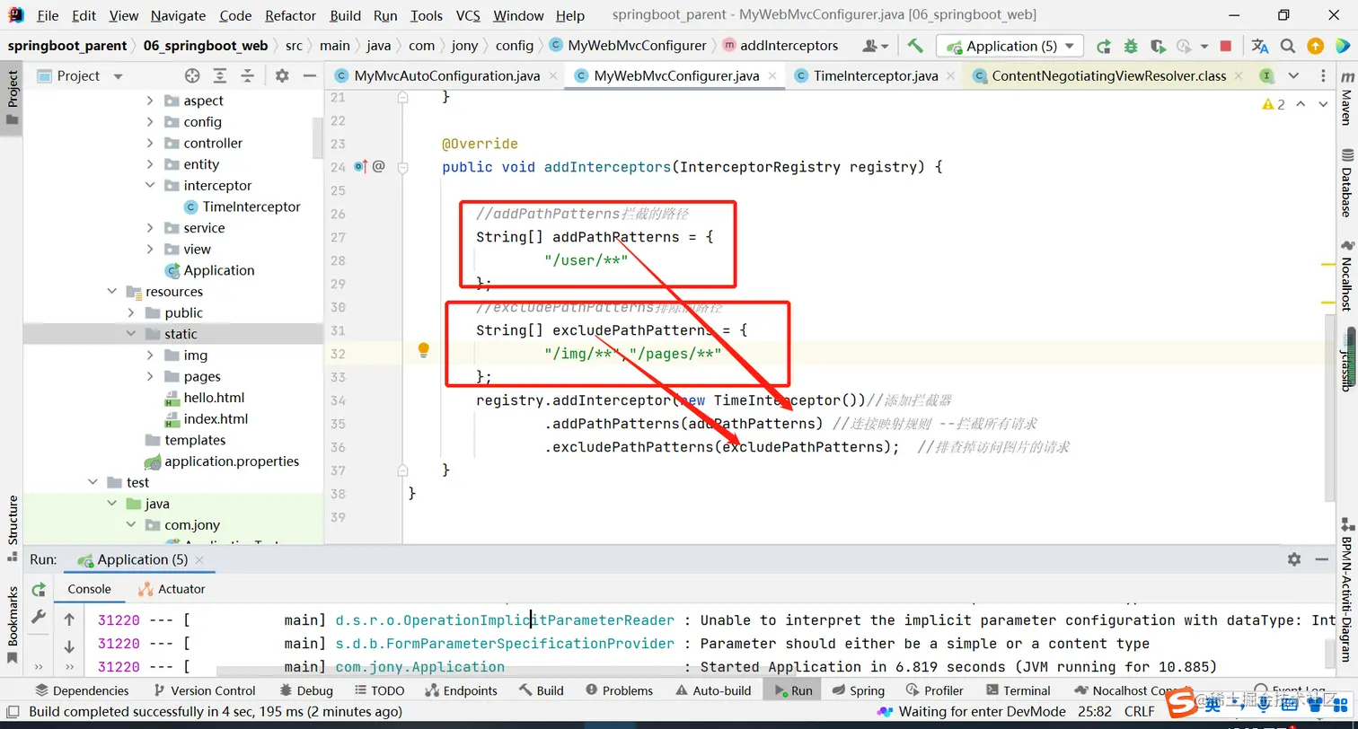
Task: Open the Spring tool window
Action: point(859,690)
